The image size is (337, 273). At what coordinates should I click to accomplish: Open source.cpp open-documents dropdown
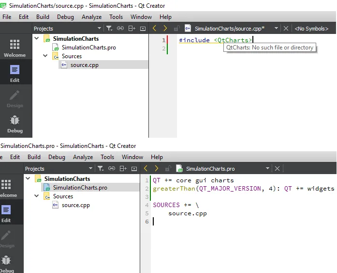coord(276,28)
